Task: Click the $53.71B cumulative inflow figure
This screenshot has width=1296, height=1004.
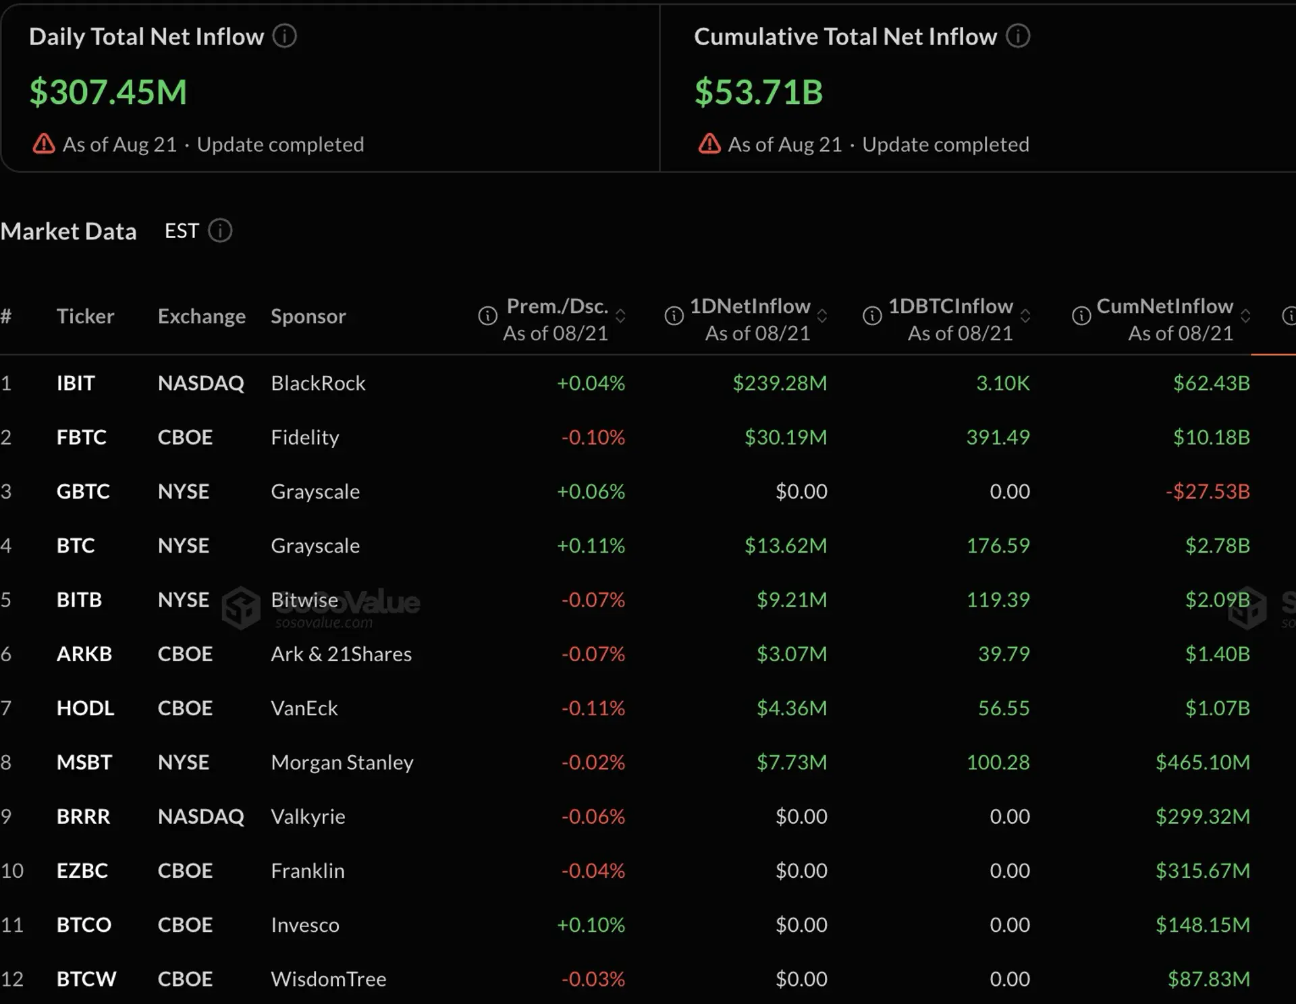Action: 759,92
